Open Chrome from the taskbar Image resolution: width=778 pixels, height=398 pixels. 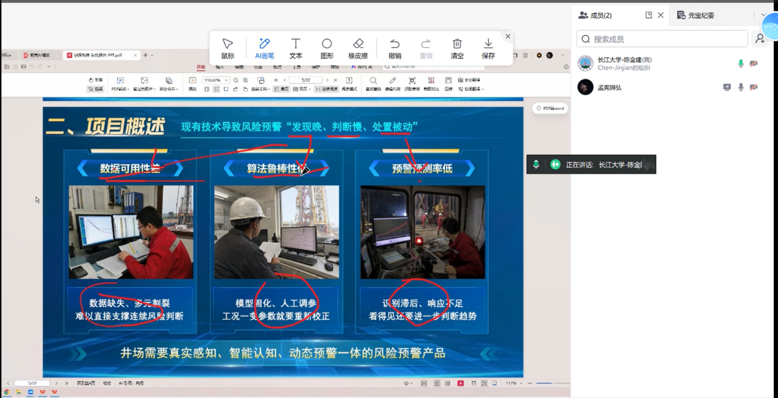[7, 392]
